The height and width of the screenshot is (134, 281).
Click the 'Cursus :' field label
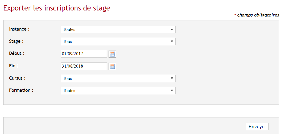click(x=17, y=78)
